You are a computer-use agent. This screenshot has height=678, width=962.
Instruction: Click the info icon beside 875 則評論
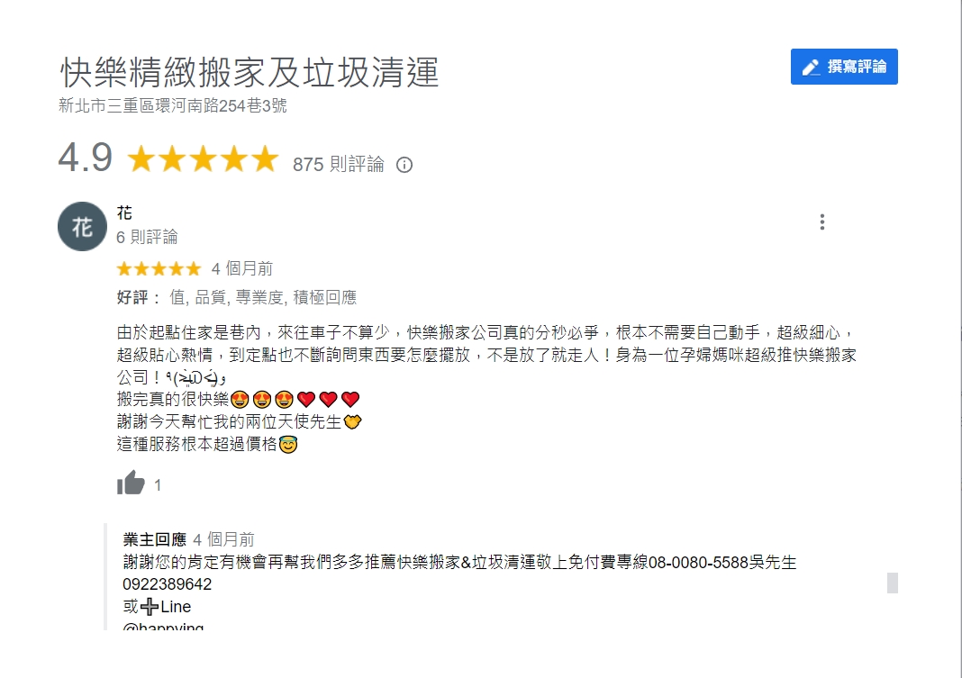coord(404,165)
